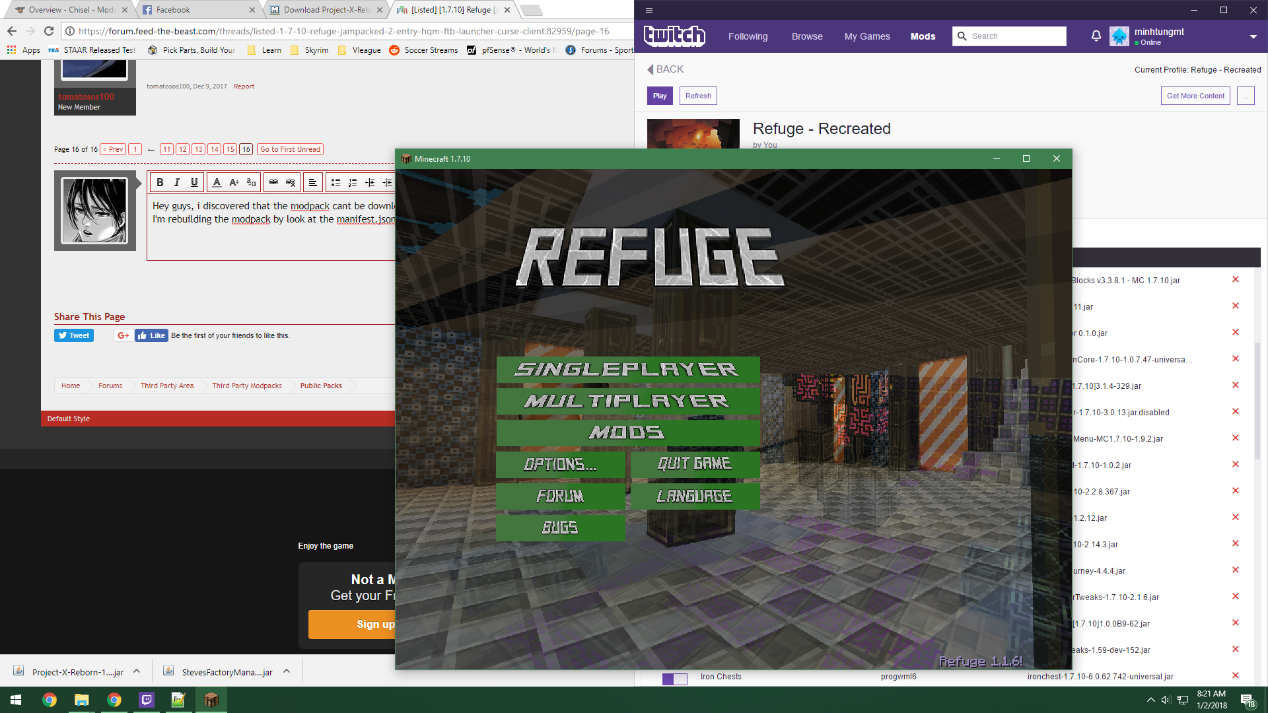
Task: Click the Twitch logo
Action: (674, 36)
